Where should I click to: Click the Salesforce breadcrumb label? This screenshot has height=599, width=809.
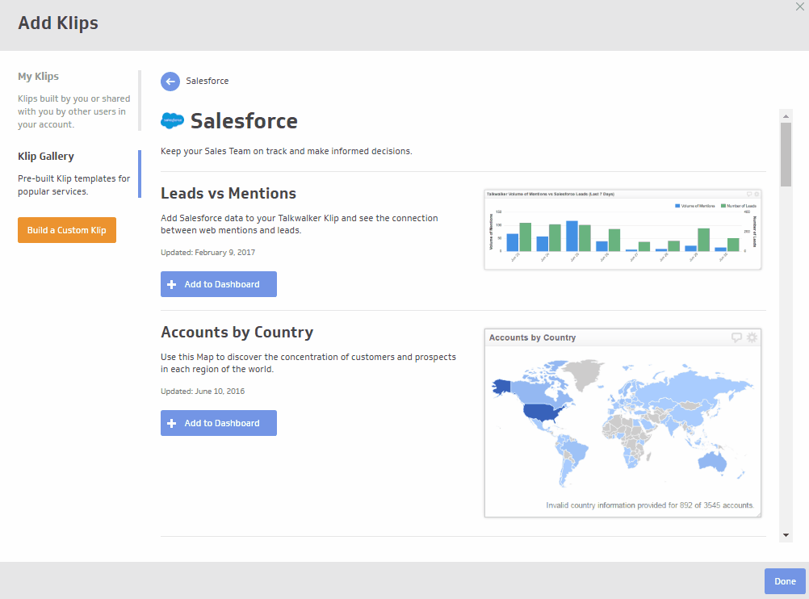[207, 81]
